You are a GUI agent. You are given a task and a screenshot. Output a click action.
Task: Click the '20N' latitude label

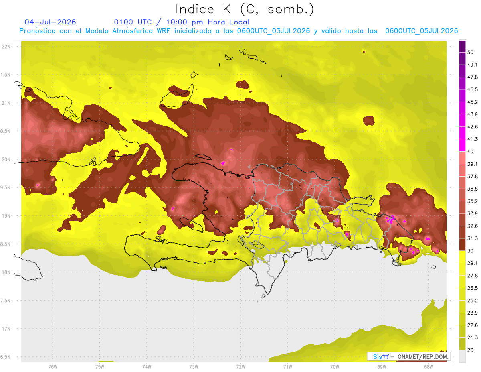coord(6,159)
